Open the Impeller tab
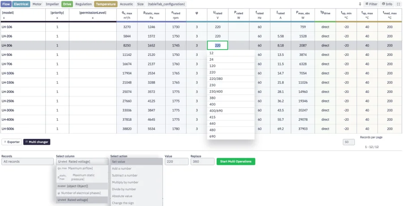Screen dimensions: 403x206 52,4
